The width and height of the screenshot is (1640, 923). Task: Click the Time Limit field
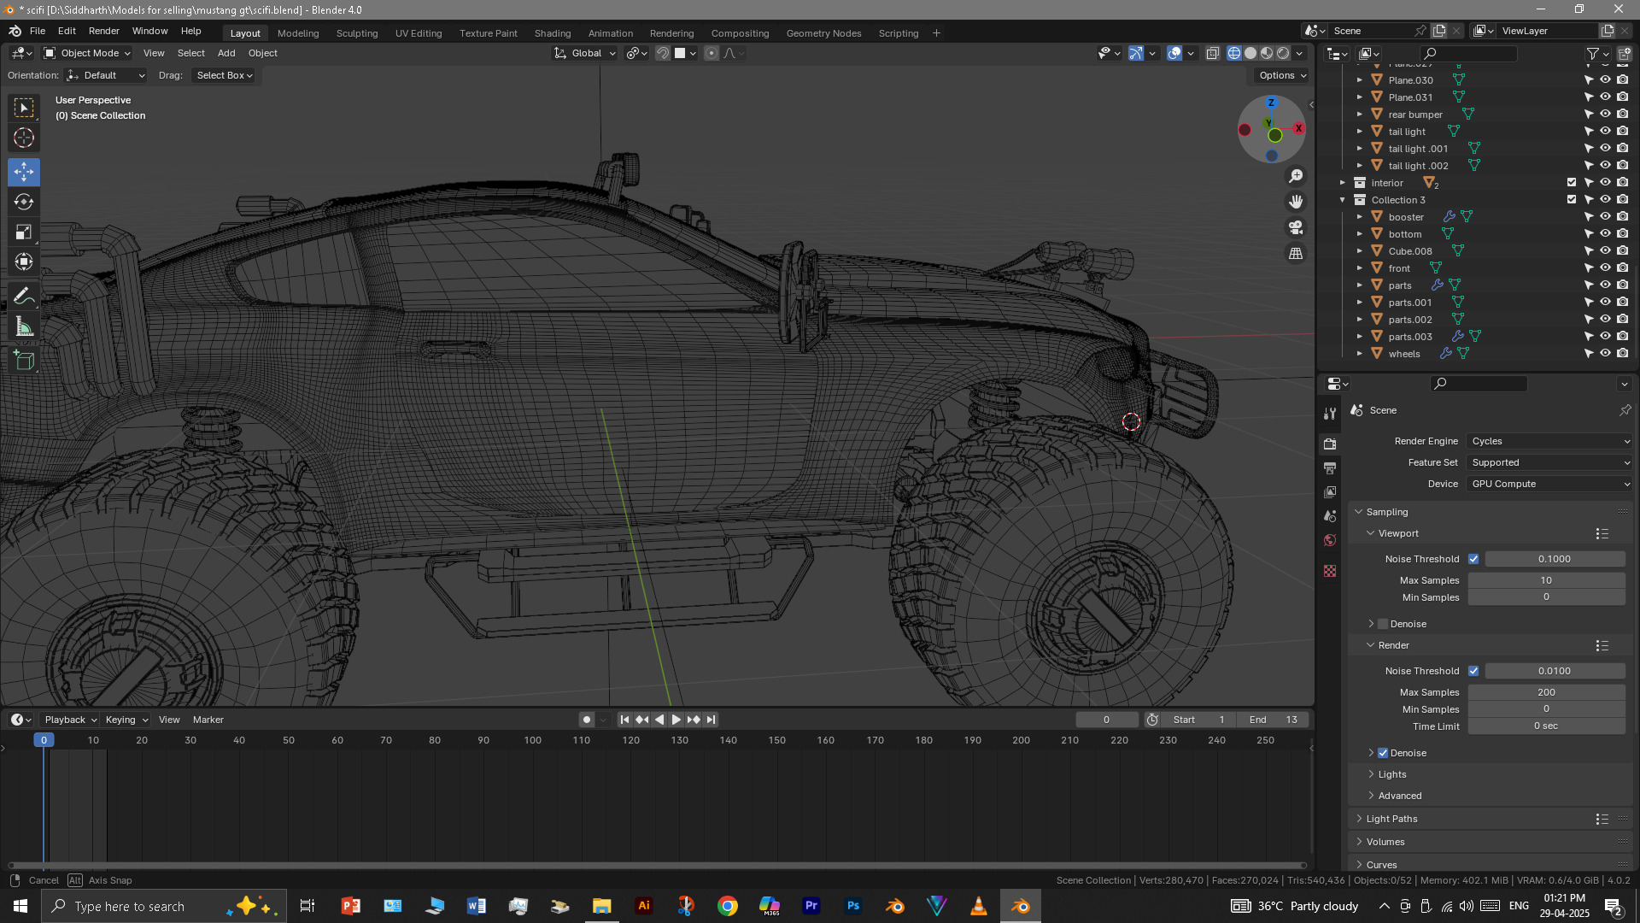click(1546, 726)
